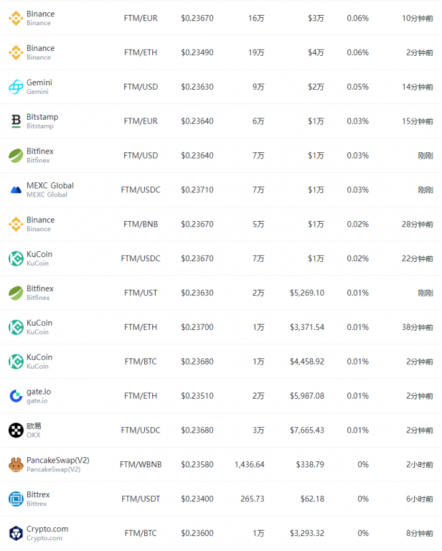The height and width of the screenshot is (551, 442).
Task: Select the FTM/BNB pair on Binance row
Action: 141,224
